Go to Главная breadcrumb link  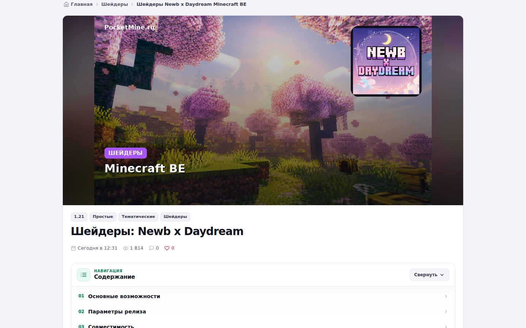81,4
